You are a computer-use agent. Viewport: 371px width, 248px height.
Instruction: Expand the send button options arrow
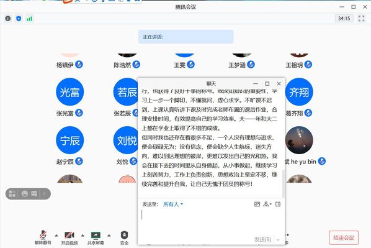click(x=278, y=240)
